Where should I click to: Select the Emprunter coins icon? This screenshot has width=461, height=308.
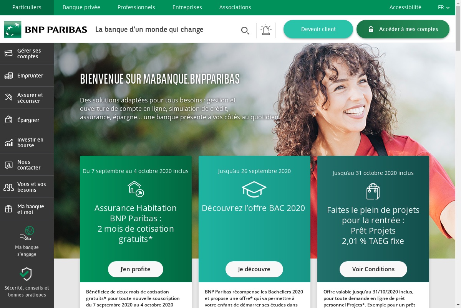[8, 76]
